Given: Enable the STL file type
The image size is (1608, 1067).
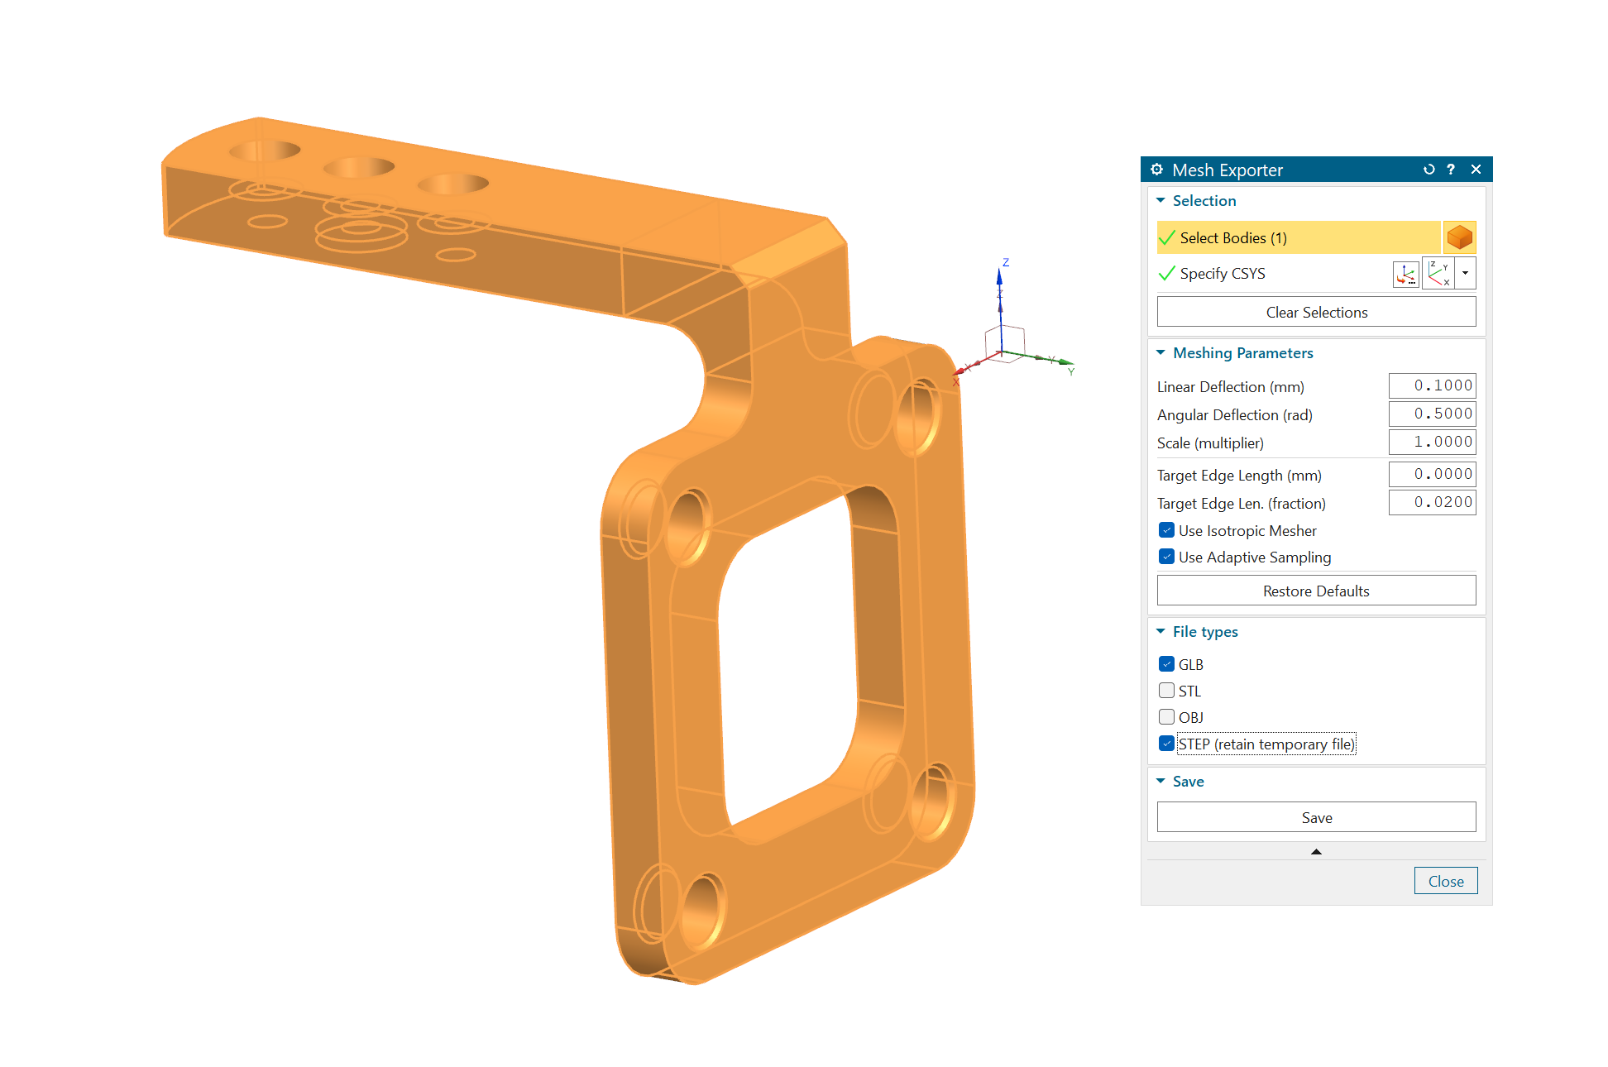Looking at the screenshot, I should [1166, 691].
